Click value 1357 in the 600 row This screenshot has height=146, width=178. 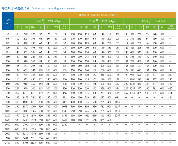132,93
